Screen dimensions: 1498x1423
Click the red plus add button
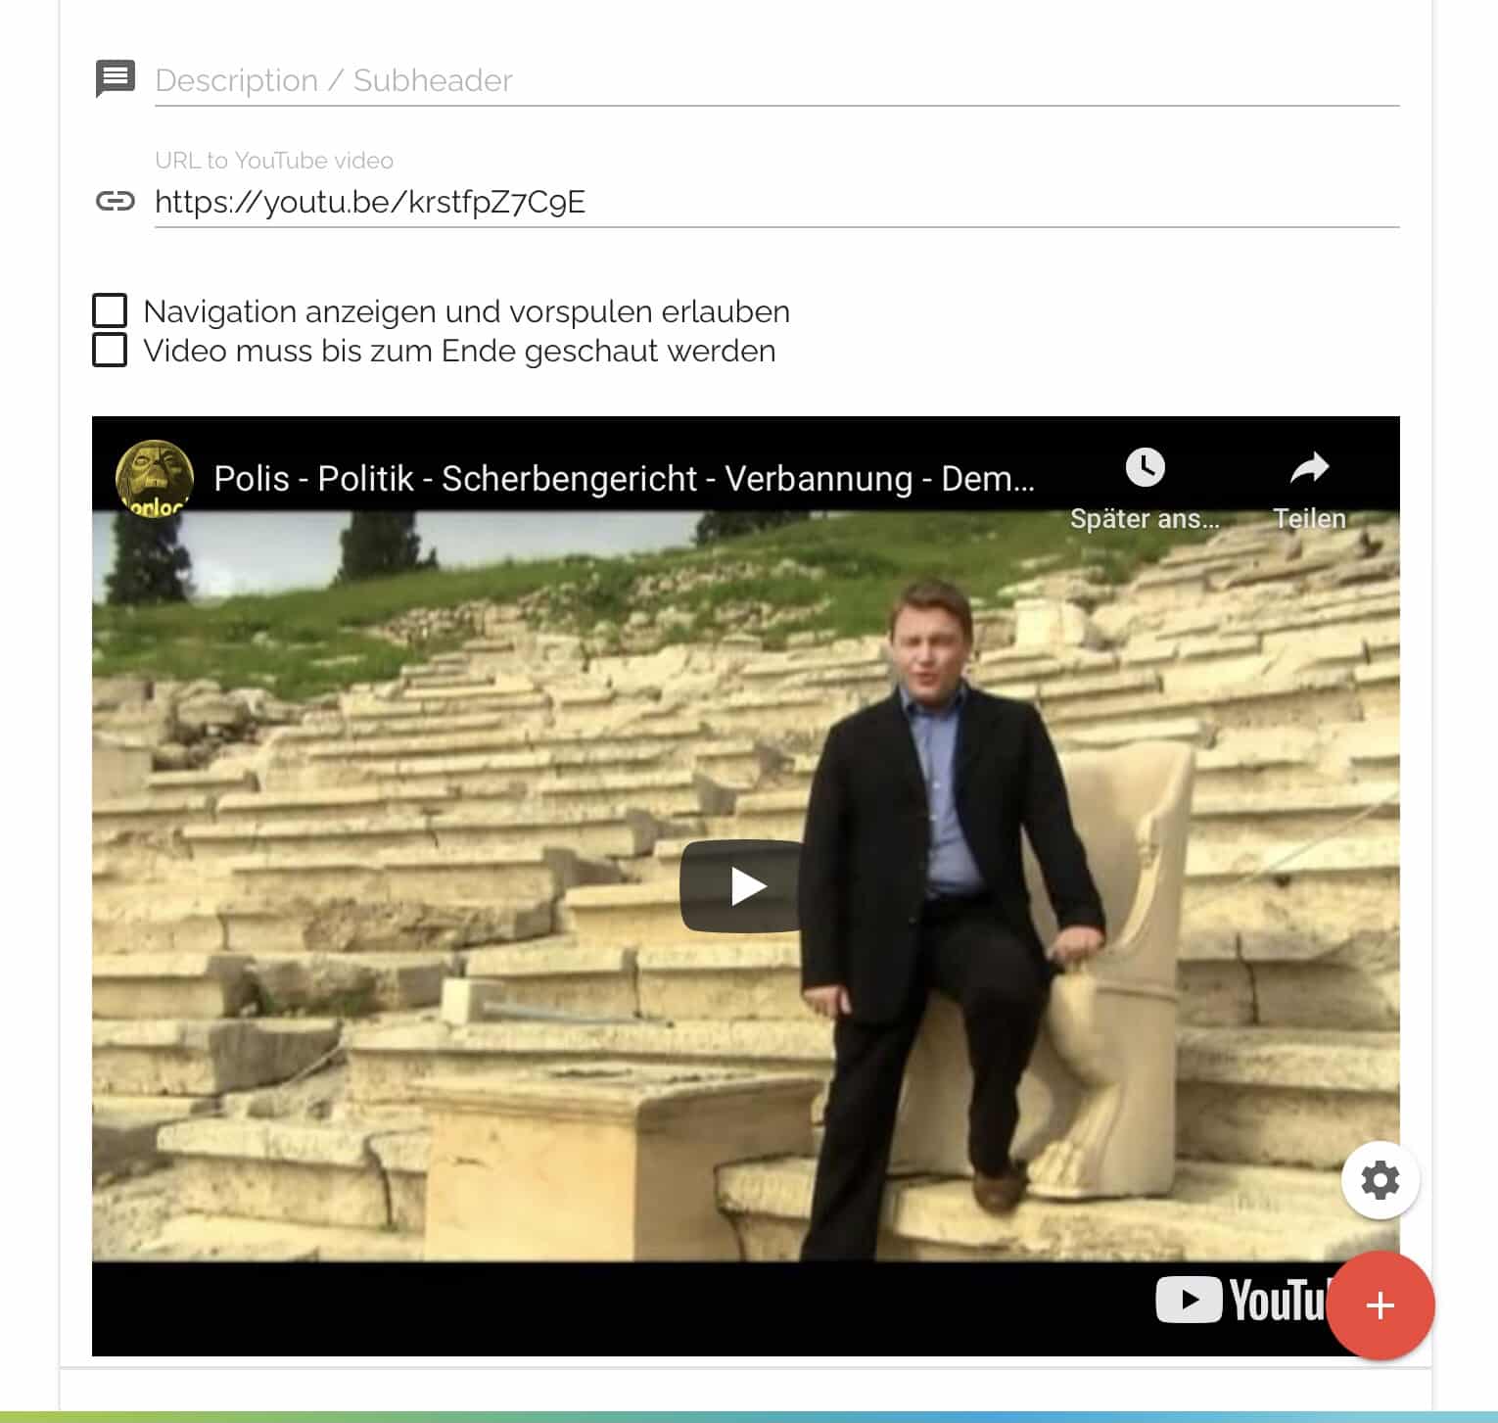point(1380,1305)
